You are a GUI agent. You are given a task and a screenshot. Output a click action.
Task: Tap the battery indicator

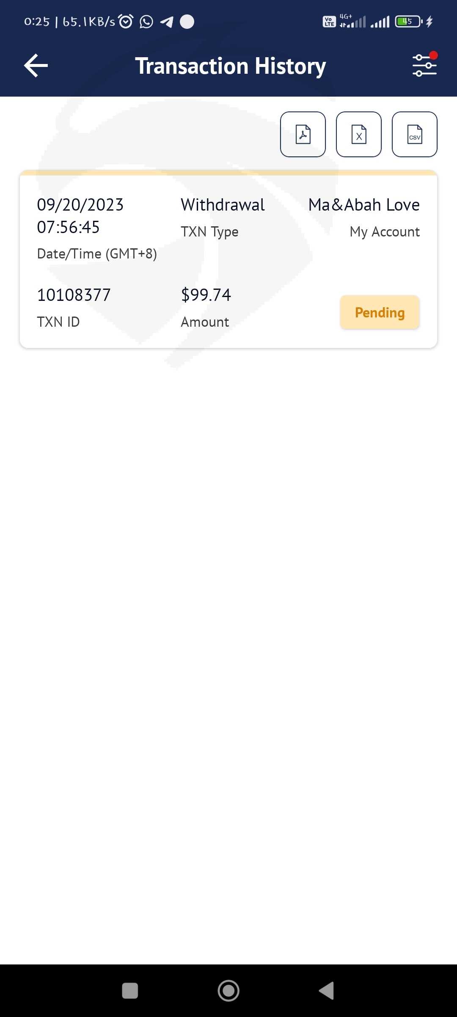point(408,21)
